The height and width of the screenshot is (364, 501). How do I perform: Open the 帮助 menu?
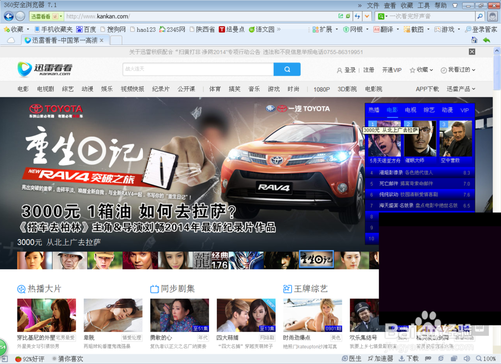click(x=440, y=6)
